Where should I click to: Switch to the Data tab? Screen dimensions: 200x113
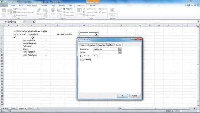(x=53, y=5)
